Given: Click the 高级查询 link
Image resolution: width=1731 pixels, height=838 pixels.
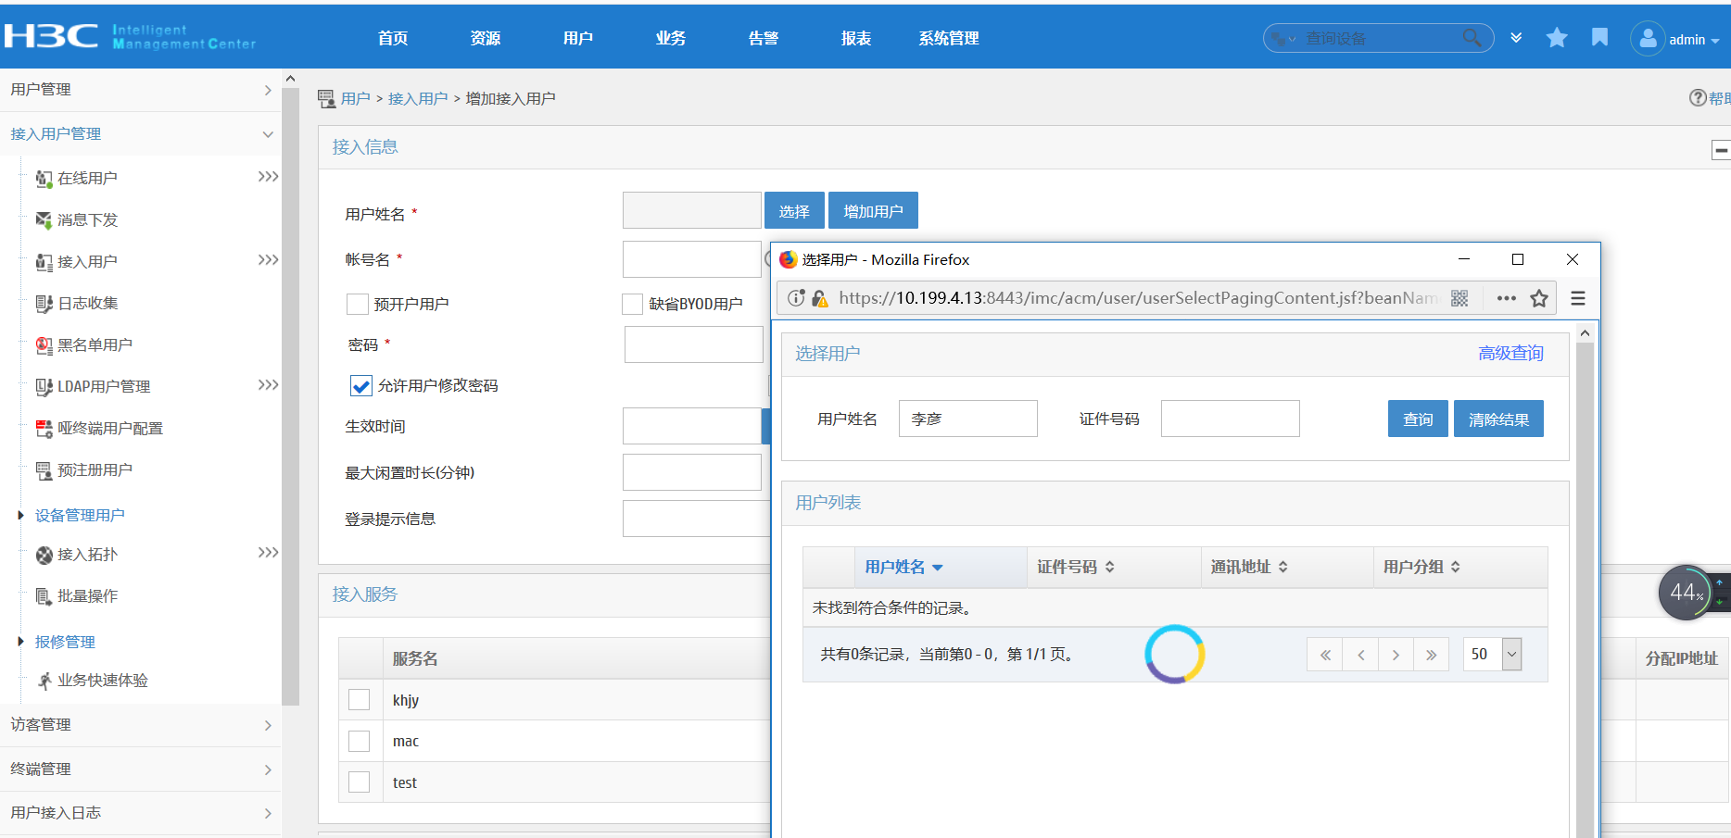Looking at the screenshot, I should pos(1510,354).
